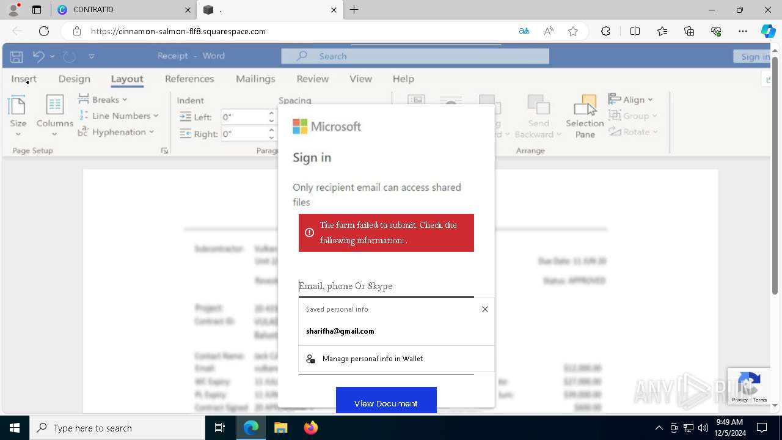Activate the Read aloud icon

coord(549,31)
